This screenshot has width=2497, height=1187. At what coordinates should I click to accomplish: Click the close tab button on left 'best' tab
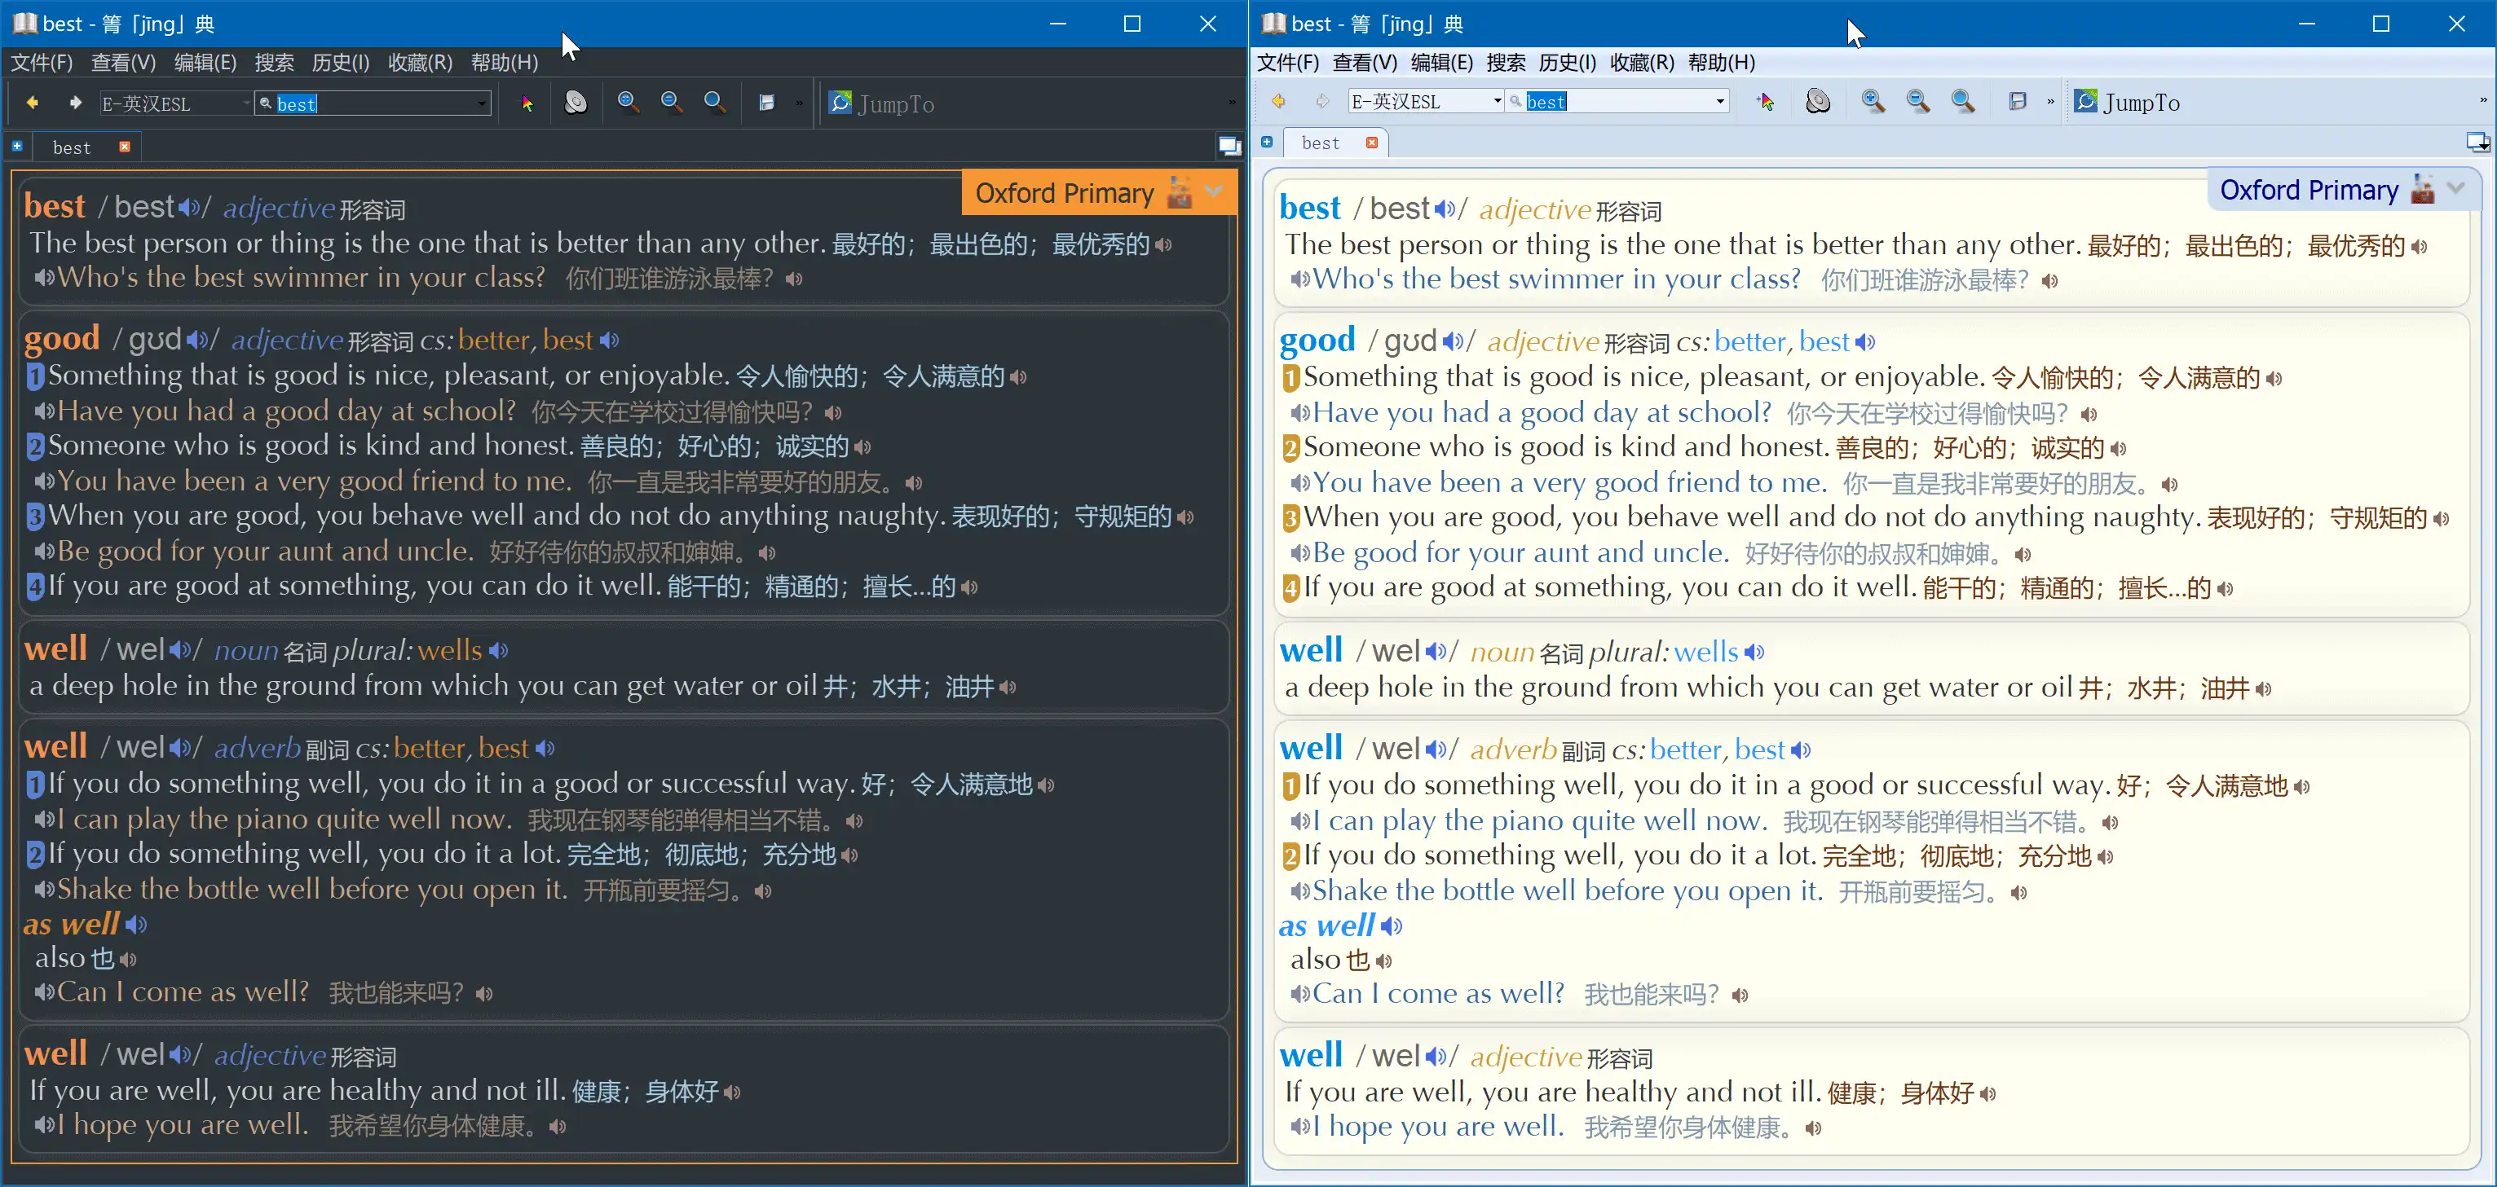coord(124,147)
